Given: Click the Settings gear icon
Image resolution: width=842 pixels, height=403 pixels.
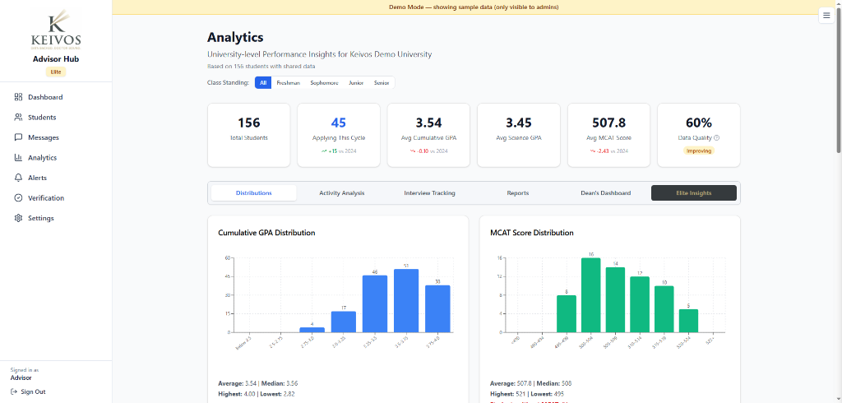Looking at the screenshot, I should (18, 218).
